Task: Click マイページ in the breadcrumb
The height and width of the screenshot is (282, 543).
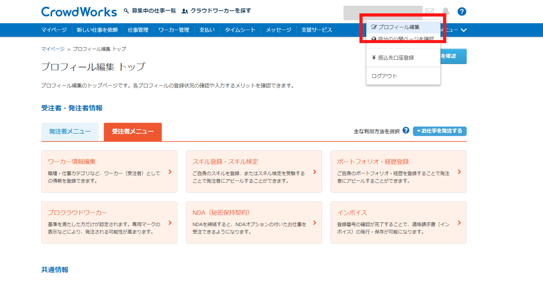Action: click(x=53, y=49)
